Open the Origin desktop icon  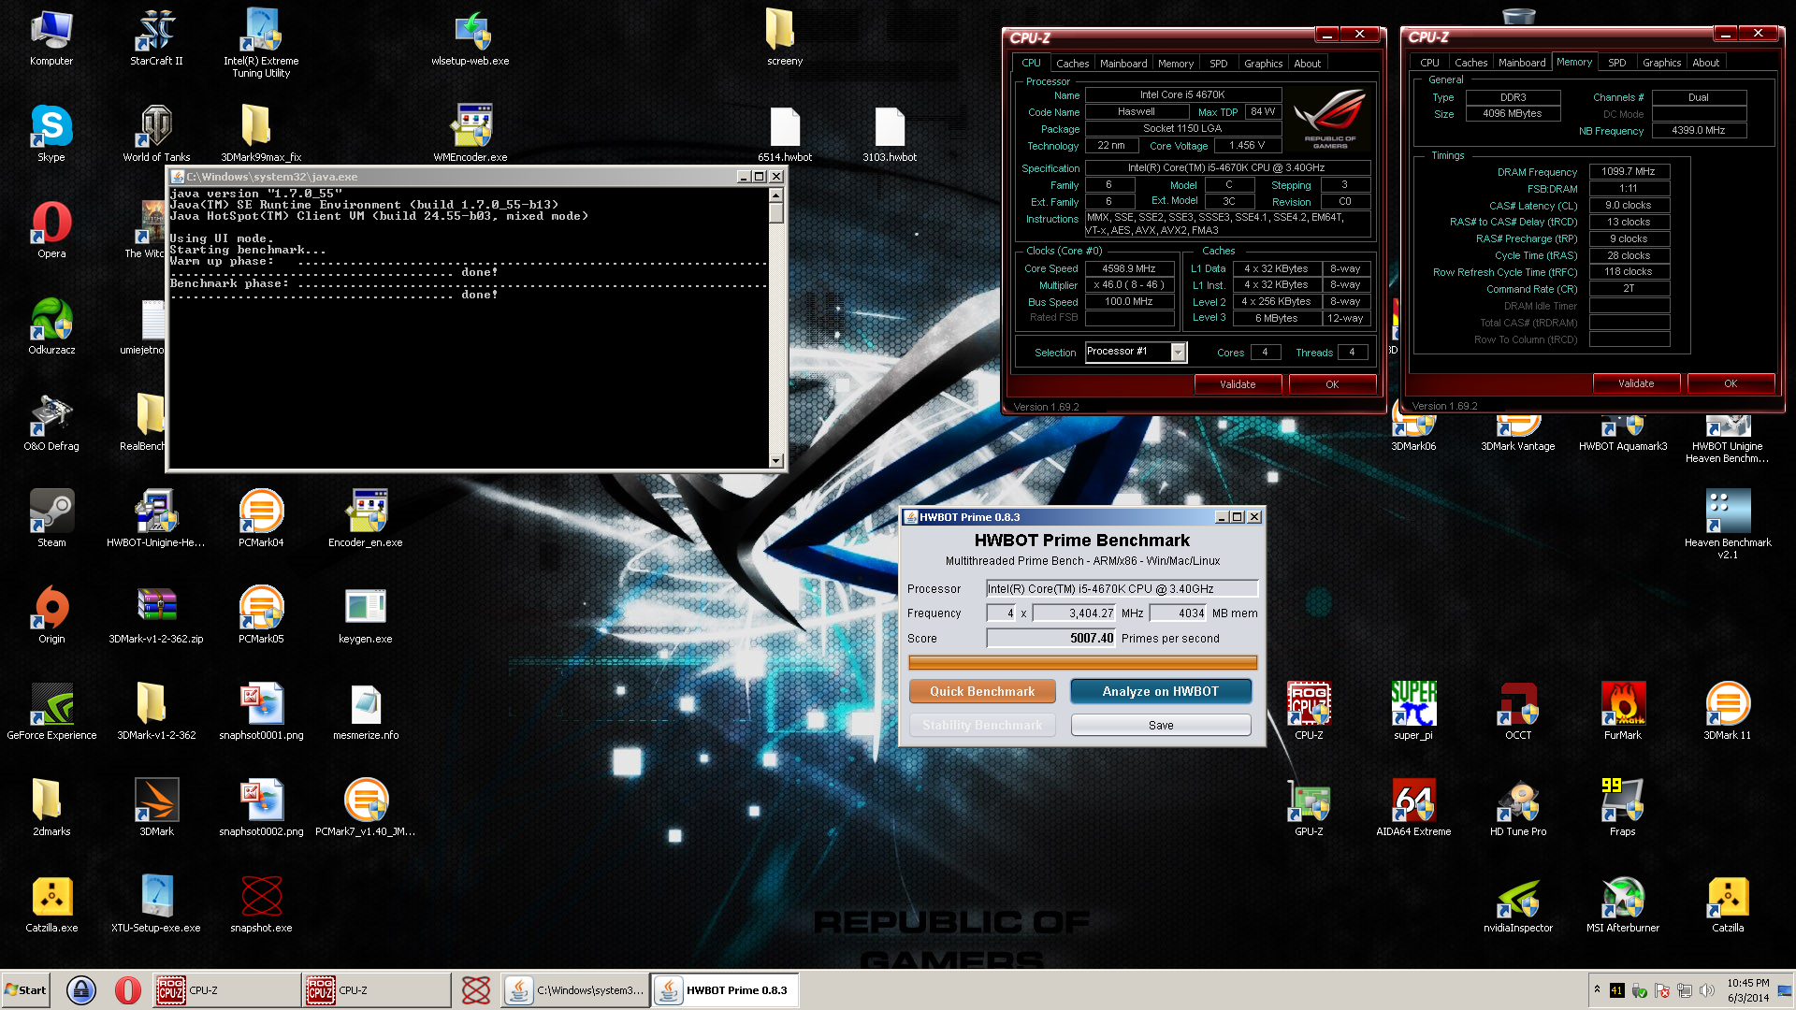tap(51, 615)
